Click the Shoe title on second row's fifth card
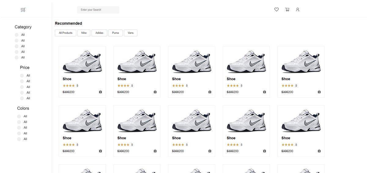367x173 pixels. [x=286, y=138]
